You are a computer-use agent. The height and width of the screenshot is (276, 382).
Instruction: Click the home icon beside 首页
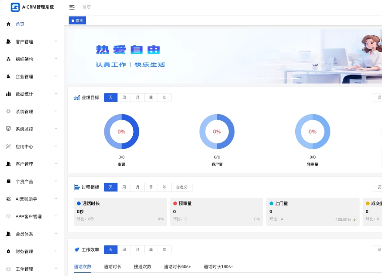coord(8,24)
